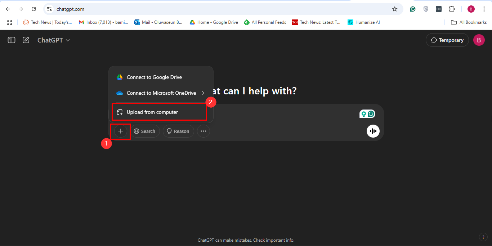The image size is (492, 246).
Task: Choose Connect to Google Drive
Action: pos(161,77)
